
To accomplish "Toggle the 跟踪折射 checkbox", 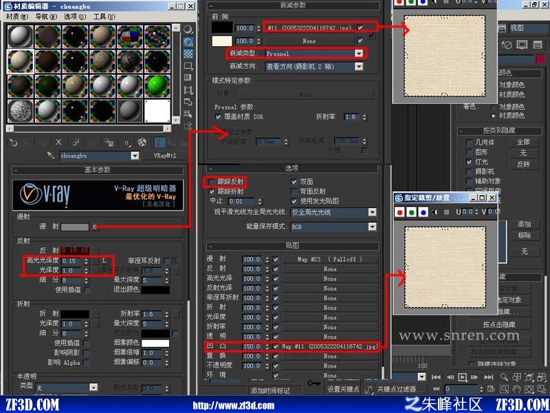I will coord(212,192).
